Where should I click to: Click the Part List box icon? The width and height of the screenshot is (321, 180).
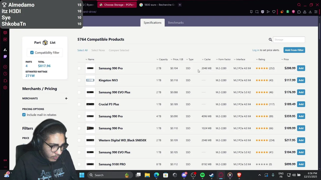(x=45, y=42)
